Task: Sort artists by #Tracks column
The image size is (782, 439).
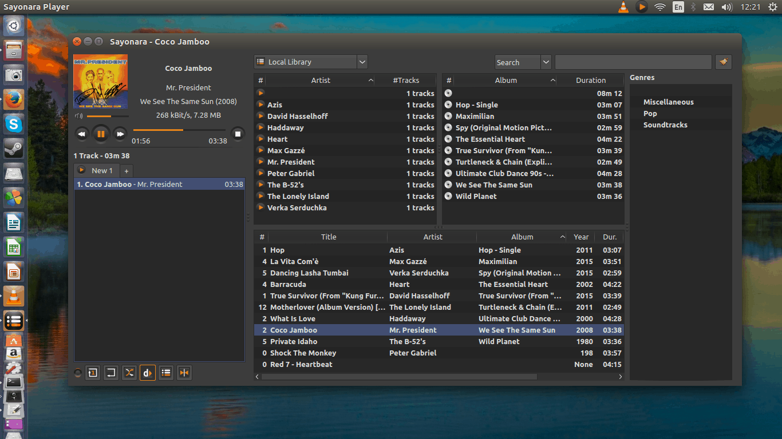Action: (406, 80)
